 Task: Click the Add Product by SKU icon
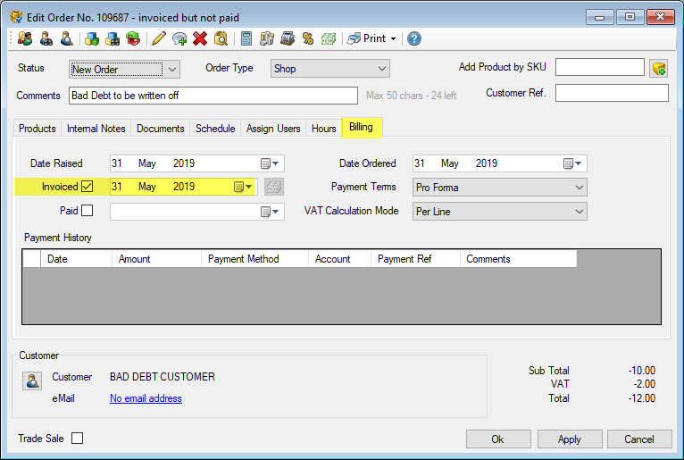[659, 69]
